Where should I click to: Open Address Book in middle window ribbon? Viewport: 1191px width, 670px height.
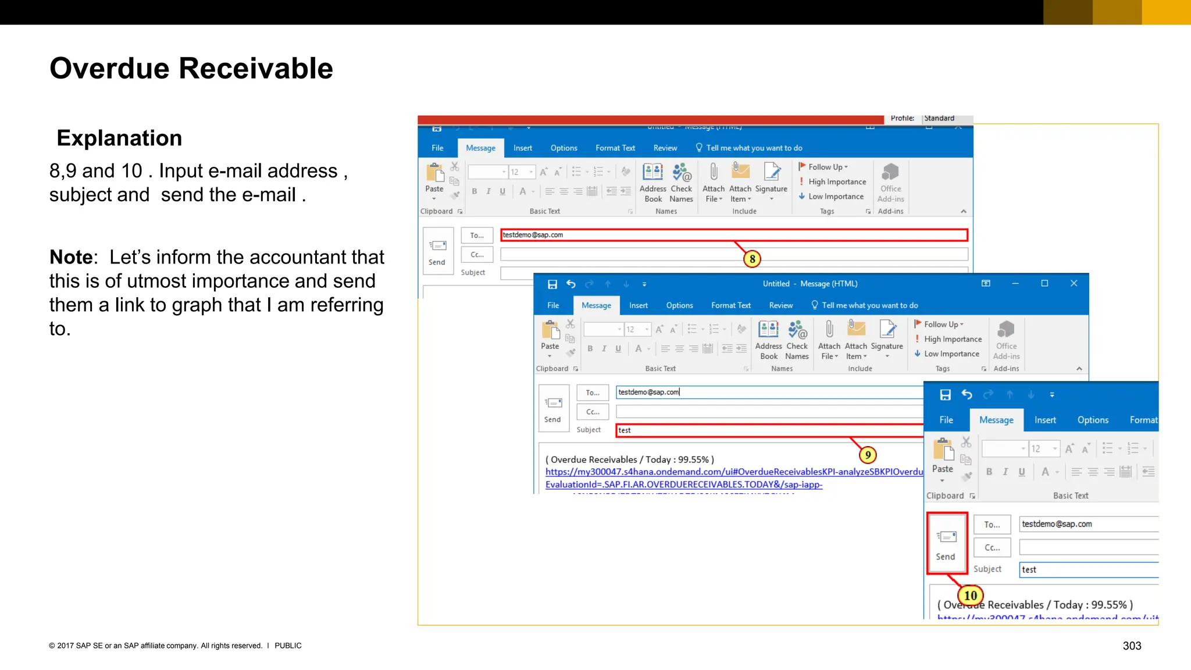[768, 340]
